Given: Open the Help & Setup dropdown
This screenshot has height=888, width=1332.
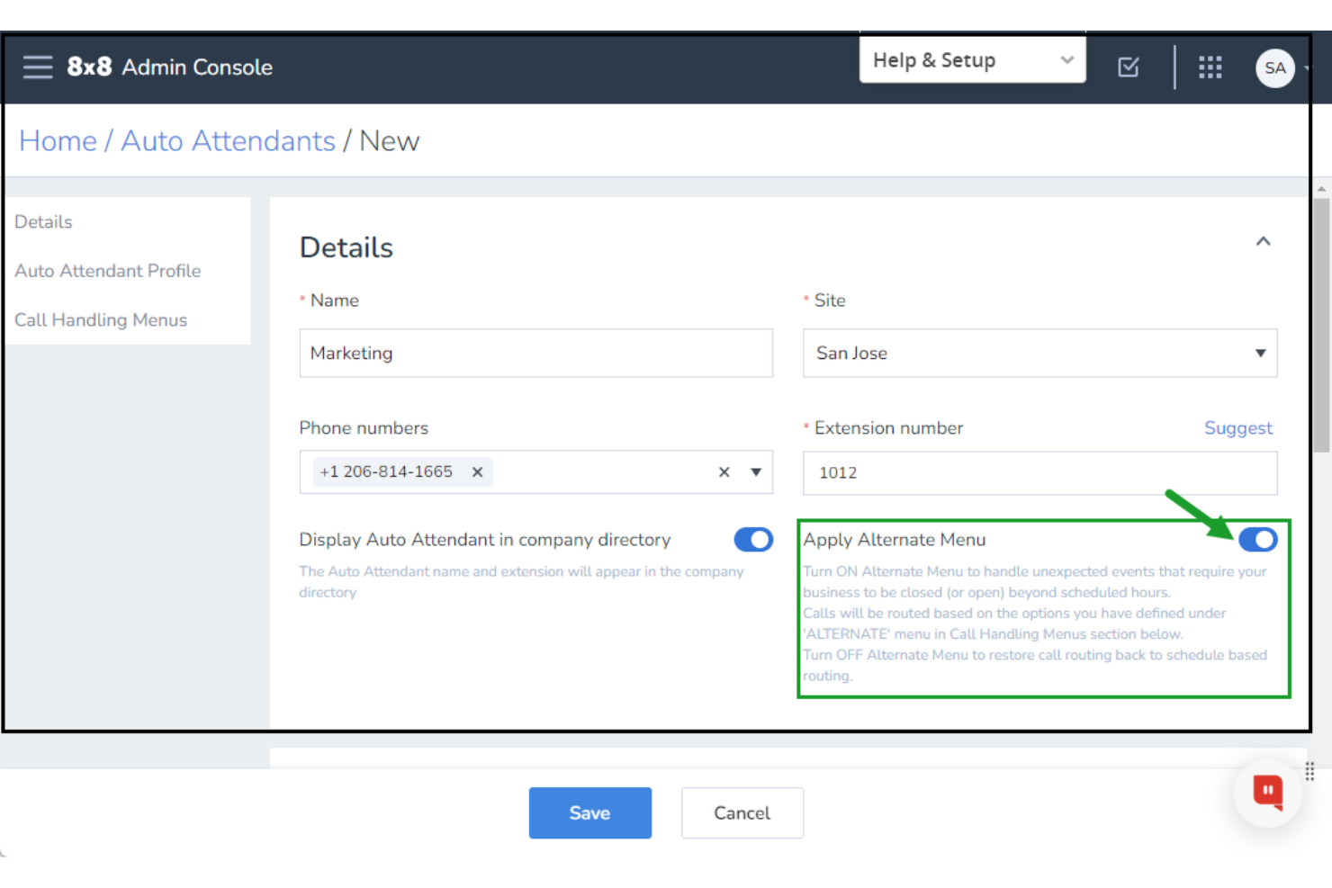Looking at the screenshot, I should point(972,59).
